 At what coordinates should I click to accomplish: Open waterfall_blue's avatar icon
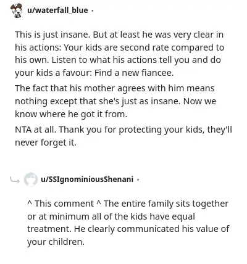click(17, 10)
